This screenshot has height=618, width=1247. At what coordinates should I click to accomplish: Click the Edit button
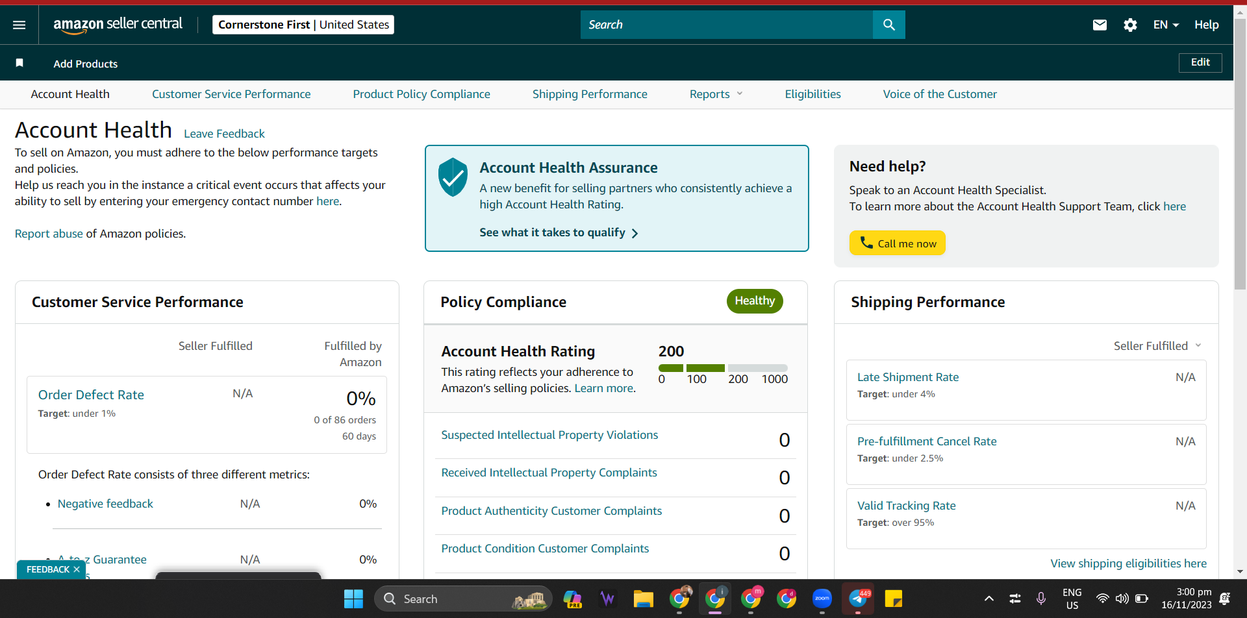[x=1200, y=62]
